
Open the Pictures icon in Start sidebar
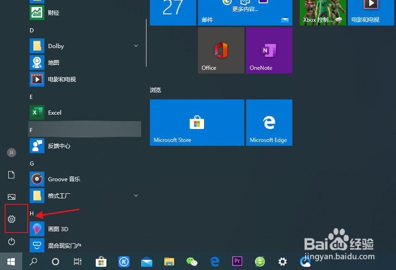click(12, 197)
